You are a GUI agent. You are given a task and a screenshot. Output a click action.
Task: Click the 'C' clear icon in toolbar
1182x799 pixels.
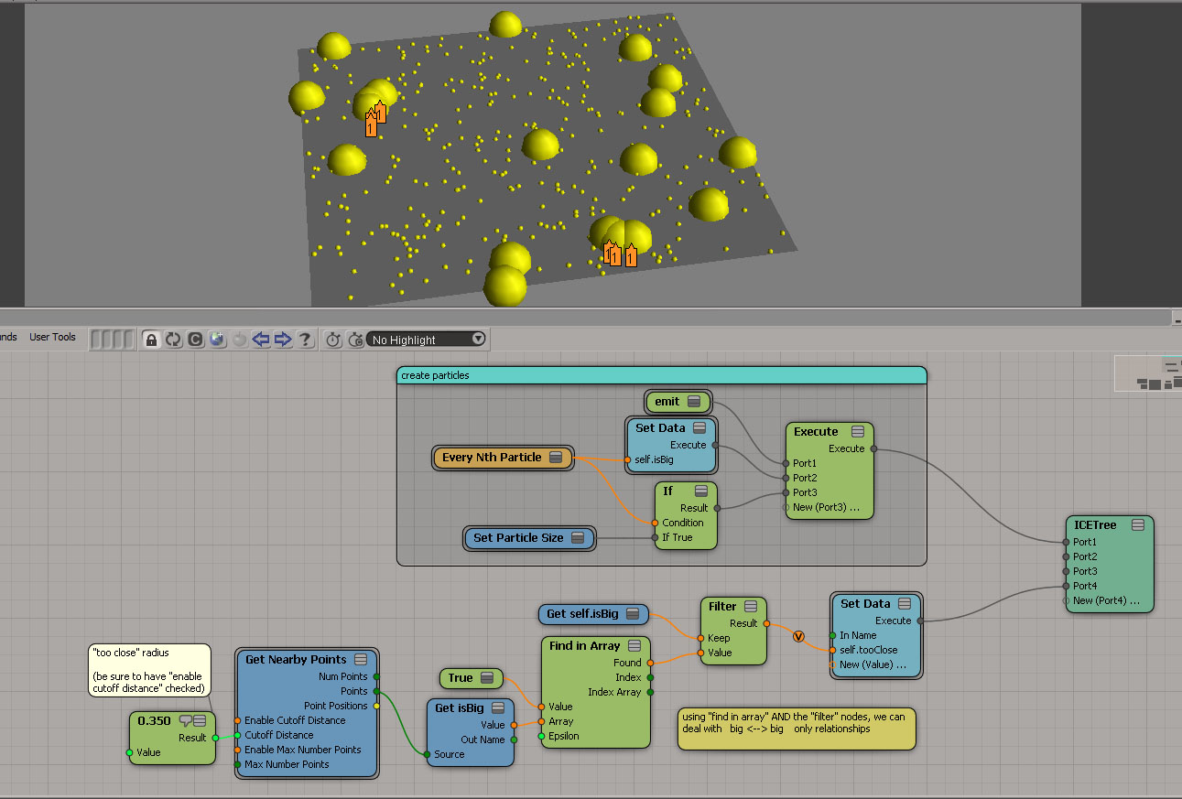click(x=196, y=340)
